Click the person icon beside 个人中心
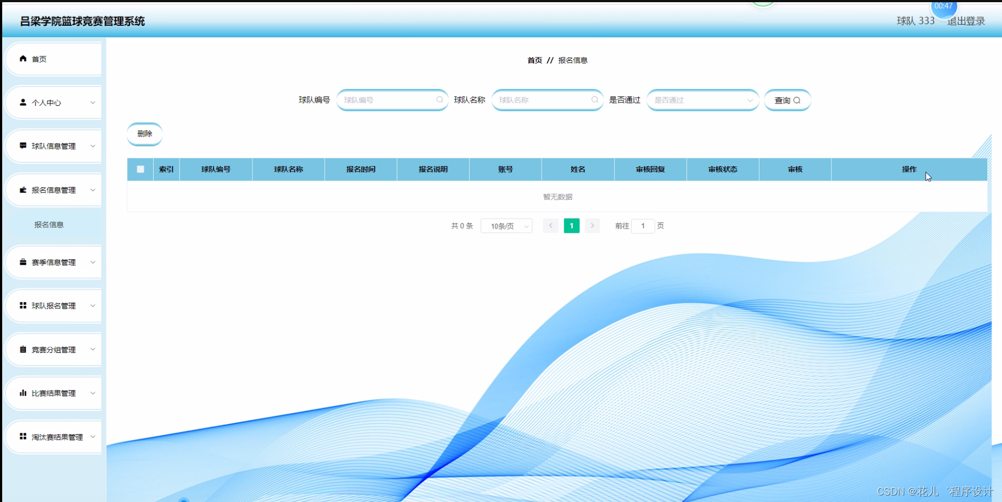 point(22,102)
